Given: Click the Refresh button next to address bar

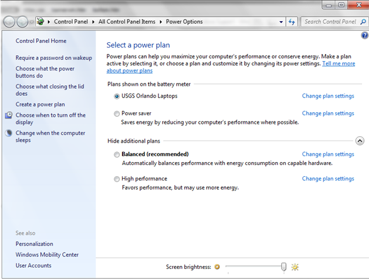Looking at the screenshot, I should 292,22.
